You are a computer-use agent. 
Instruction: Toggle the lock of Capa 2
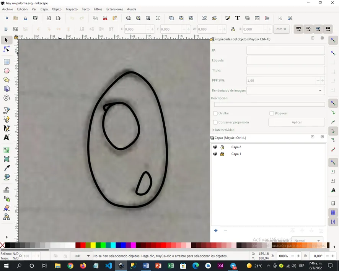(x=222, y=147)
